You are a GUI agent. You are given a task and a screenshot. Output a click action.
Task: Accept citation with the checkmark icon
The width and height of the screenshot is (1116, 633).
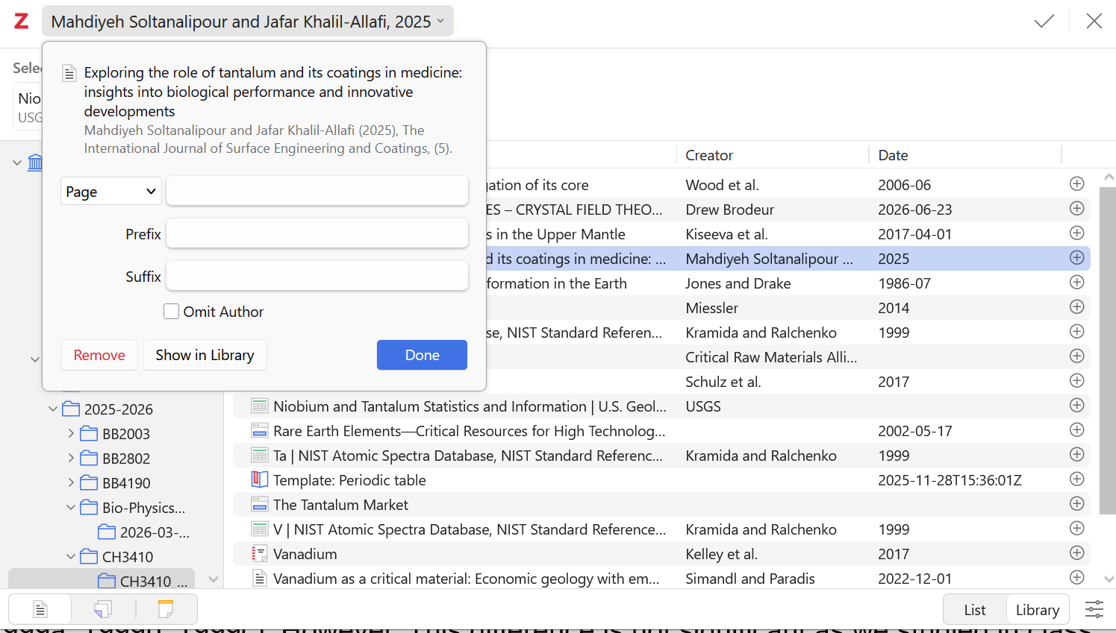click(1044, 21)
